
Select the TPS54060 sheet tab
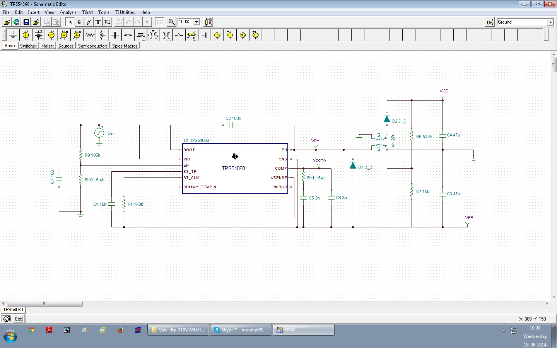coord(13,310)
